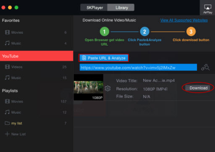The height and width of the screenshot is (152, 215).
Task: Open YouTube Music with 15 items
Action: coord(37,78)
